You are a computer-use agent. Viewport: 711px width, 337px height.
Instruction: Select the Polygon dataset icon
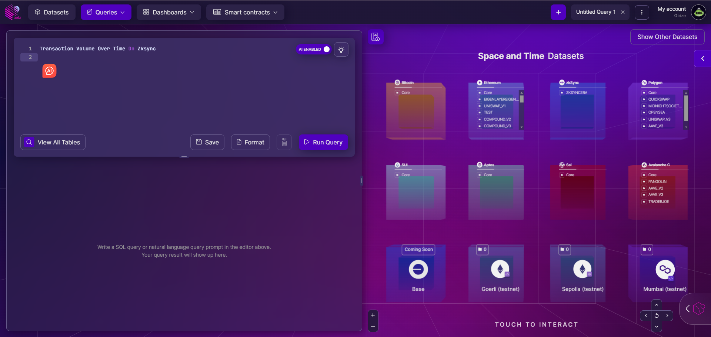[644, 83]
